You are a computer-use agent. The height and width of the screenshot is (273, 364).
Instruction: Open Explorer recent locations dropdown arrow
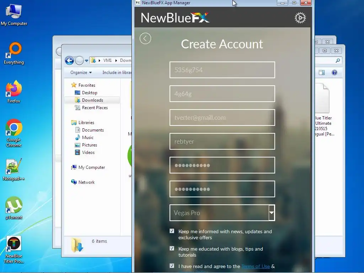click(86, 60)
